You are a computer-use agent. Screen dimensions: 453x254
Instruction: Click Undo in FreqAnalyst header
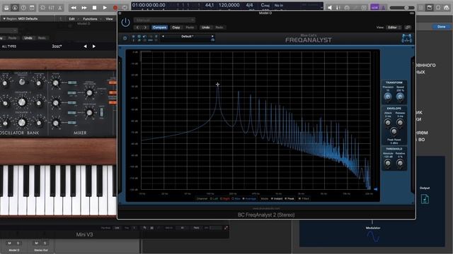click(x=205, y=28)
